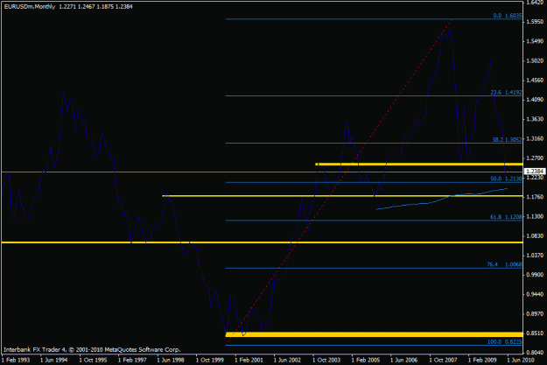
Task: Click the 1.4560 price axis label
Action: (x=535, y=81)
